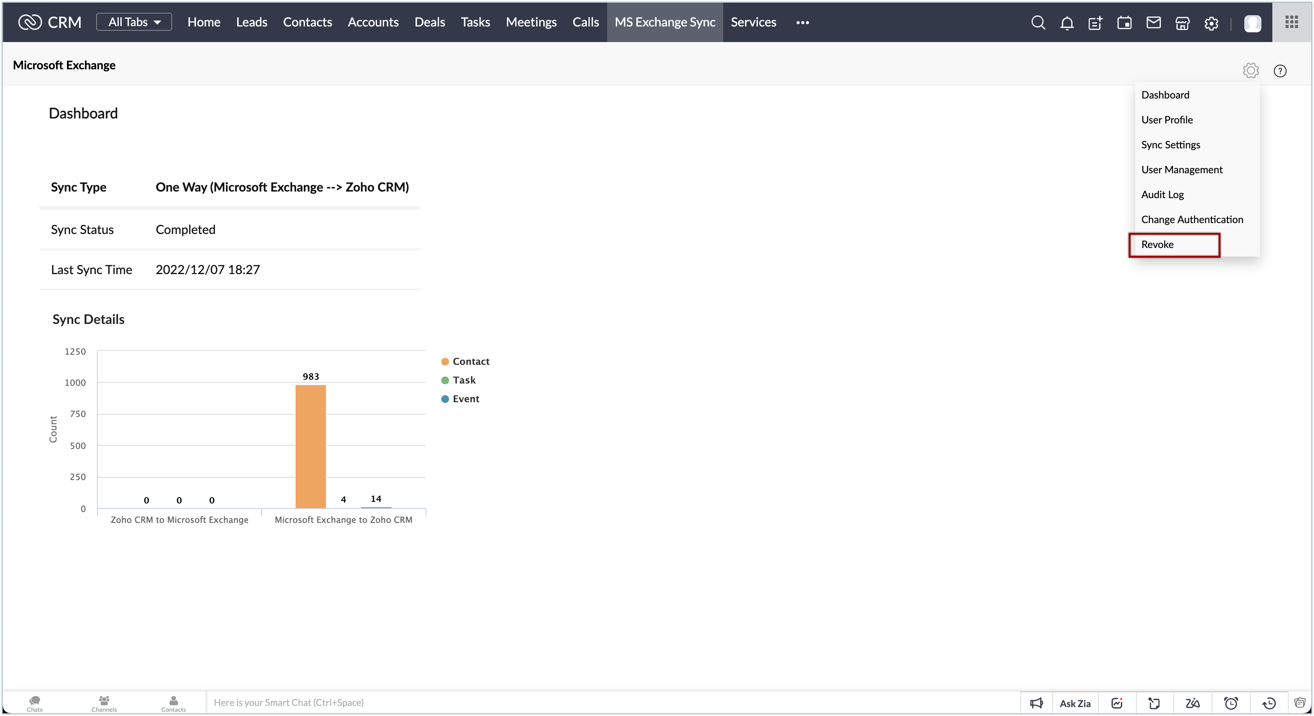Open the mail envelope icon

pyautogui.click(x=1153, y=23)
